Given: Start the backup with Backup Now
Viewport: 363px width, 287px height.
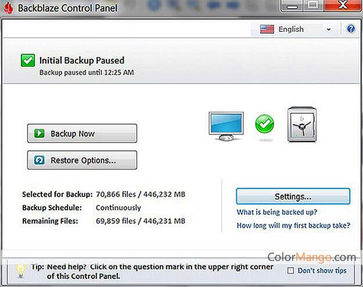Looking at the screenshot, I should (x=82, y=134).
